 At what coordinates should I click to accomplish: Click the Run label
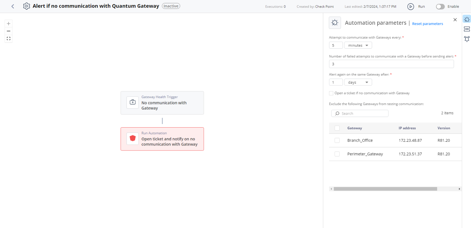[x=421, y=6]
